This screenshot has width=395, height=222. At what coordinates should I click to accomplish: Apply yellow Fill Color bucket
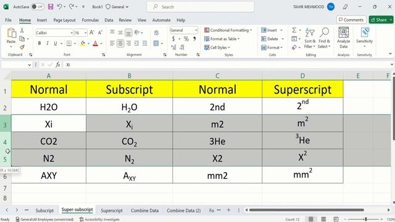[x=83, y=44]
